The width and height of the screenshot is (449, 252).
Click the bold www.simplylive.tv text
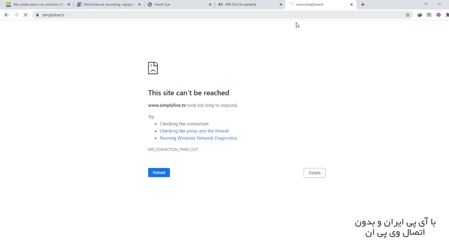click(167, 105)
